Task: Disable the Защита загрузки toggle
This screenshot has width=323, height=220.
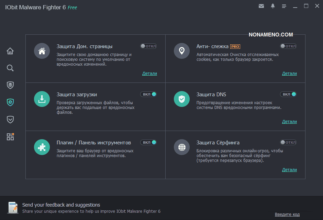Action: 148,94
